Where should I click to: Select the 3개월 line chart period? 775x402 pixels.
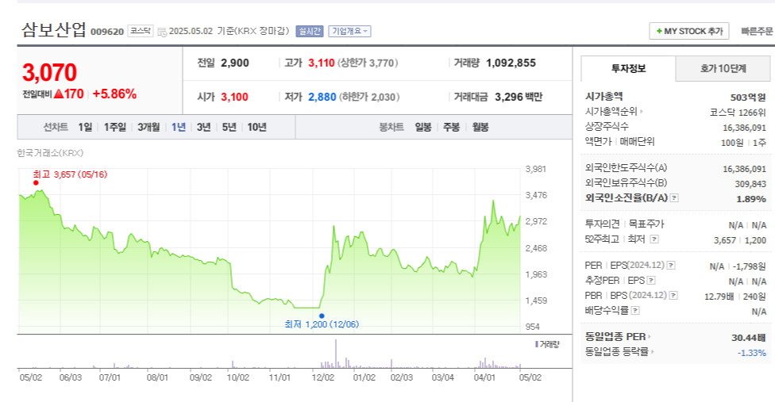click(148, 127)
